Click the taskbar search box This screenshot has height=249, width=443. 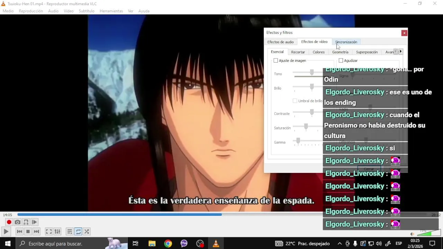point(72,243)
